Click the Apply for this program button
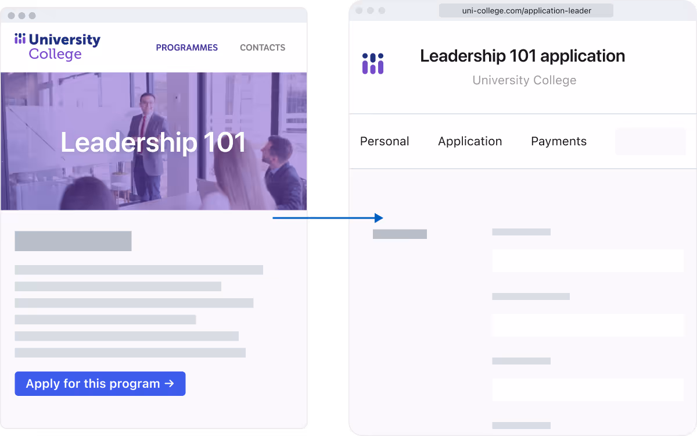 100,384
